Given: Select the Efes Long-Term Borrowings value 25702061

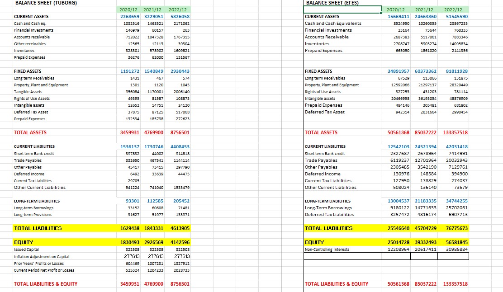Looking at the screenshot, I should (x=458, y=208).
